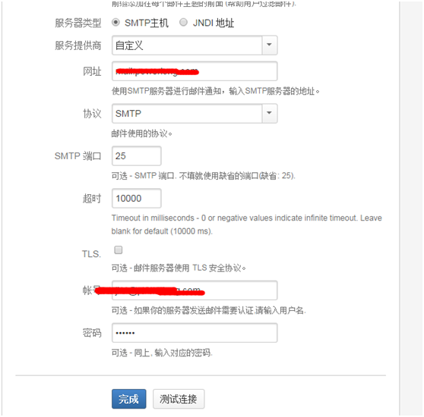Click the JNDI 地址 label text
This screenshot has height=417, width=424.
[214, 23]
